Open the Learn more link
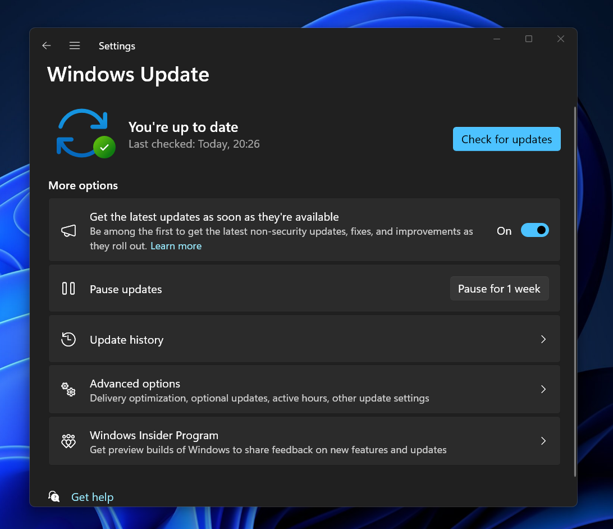Viewport: 613px width, 529px height. click(176, 246)
